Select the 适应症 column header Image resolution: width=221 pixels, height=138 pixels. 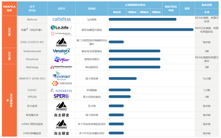(x=92, y=8)
